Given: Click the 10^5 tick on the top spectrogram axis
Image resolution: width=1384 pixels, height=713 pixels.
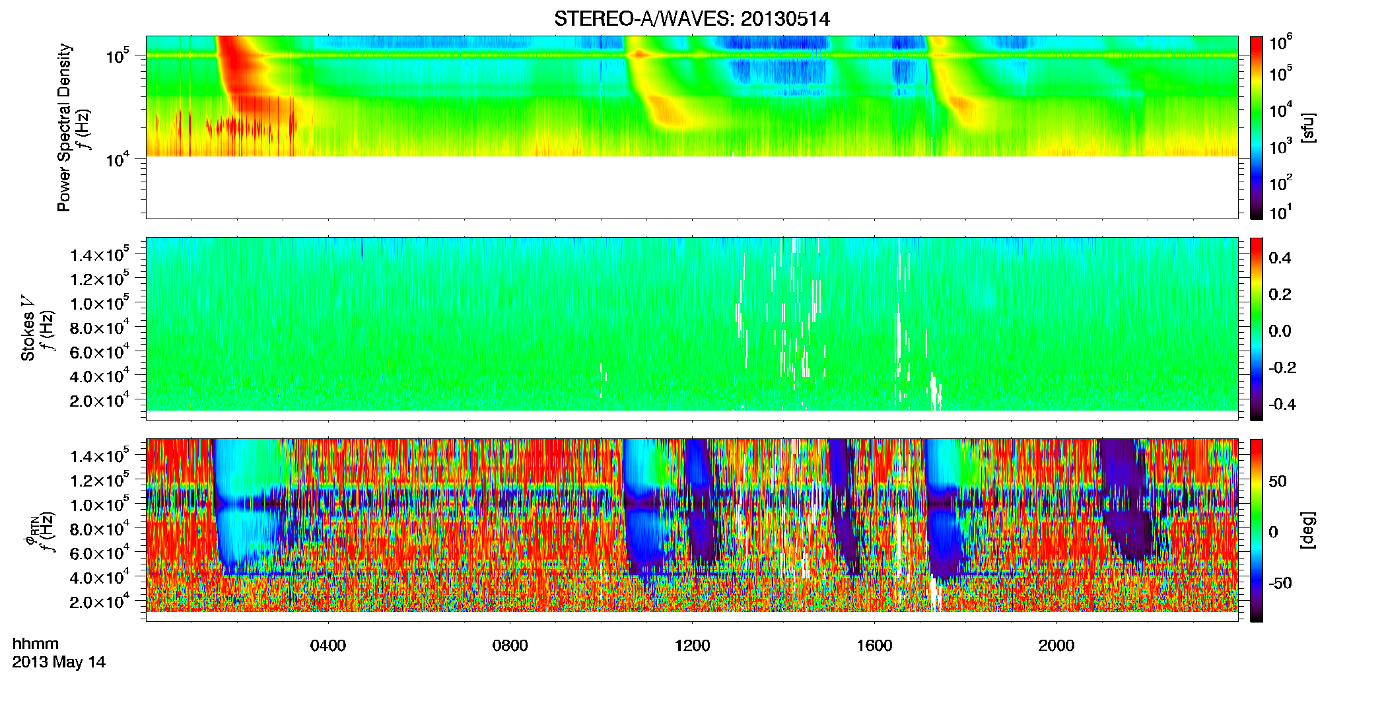Looking at the screenshot, I should (117, 55).
